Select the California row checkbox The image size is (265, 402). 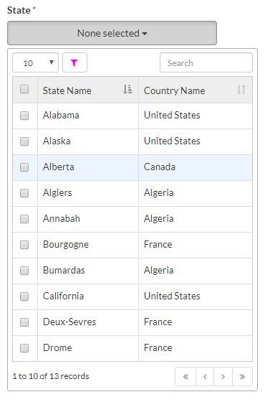click(24, 296)
